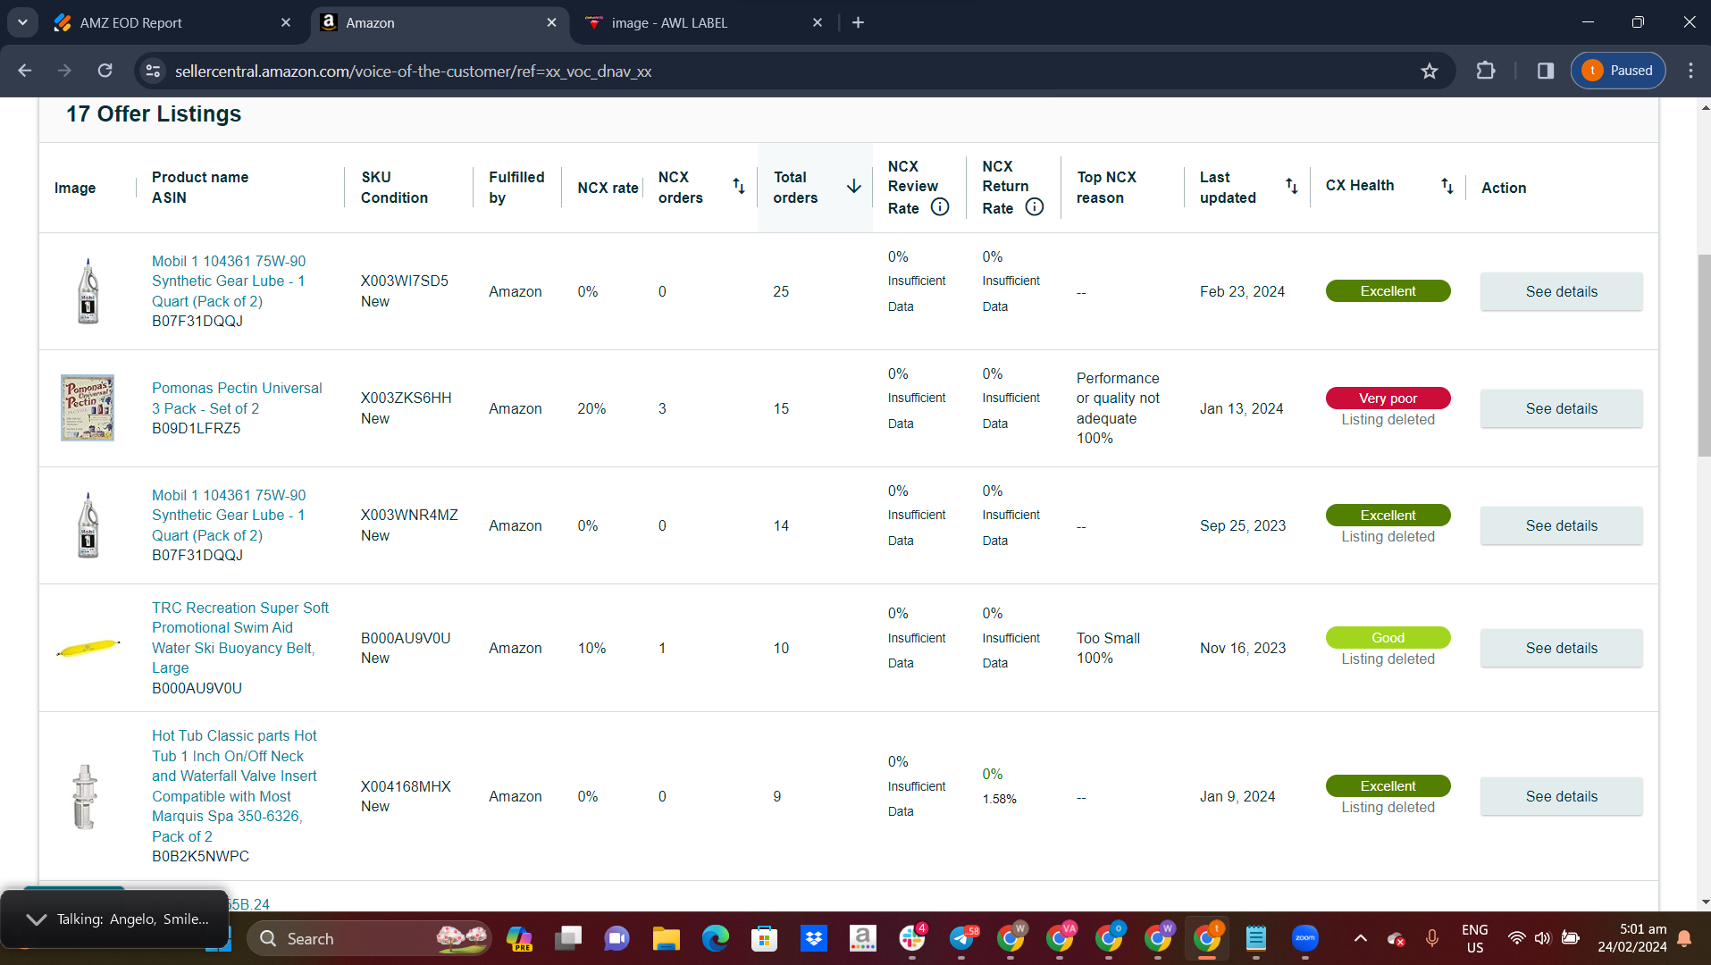Close the AMZ EOD Report tab
The height and width of the screenshot is (965, 1711).
[x=286, y=22]
